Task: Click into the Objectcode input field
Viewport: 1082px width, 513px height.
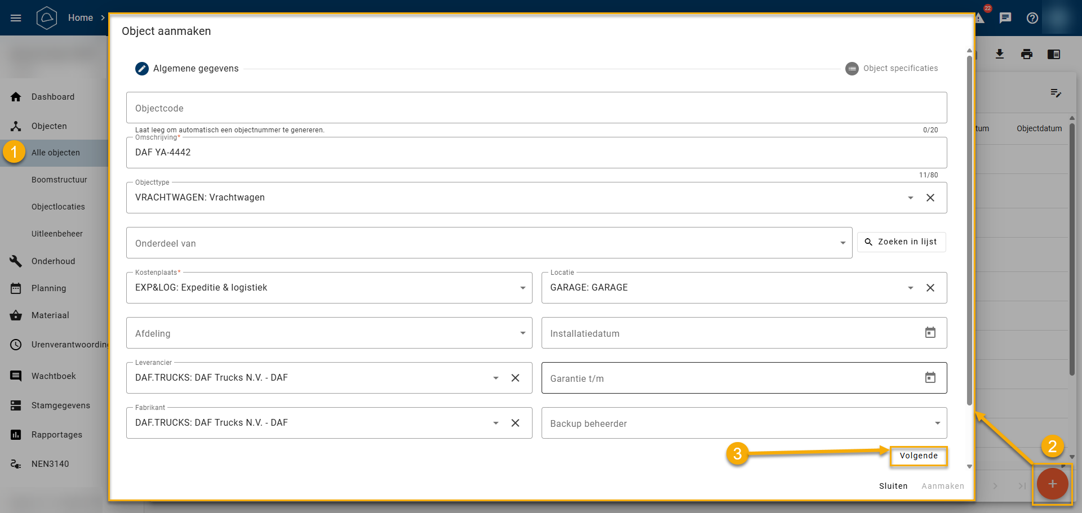Action: pyautogui.click(x=535, y=108)
